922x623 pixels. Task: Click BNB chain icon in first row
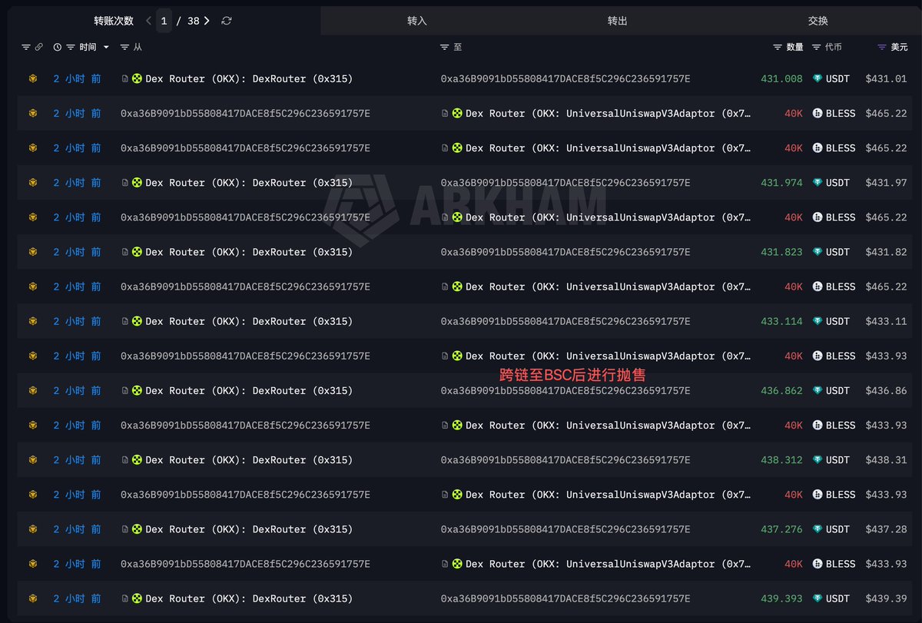[x=33, y=78]
